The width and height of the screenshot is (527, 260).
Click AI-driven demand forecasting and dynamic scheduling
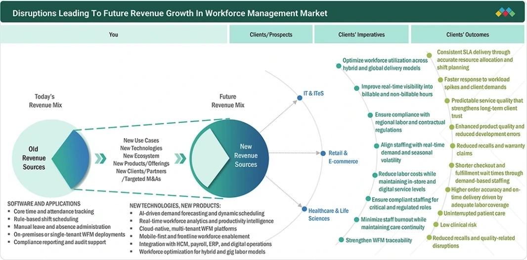pyautogui.click(x=202, y=213)
